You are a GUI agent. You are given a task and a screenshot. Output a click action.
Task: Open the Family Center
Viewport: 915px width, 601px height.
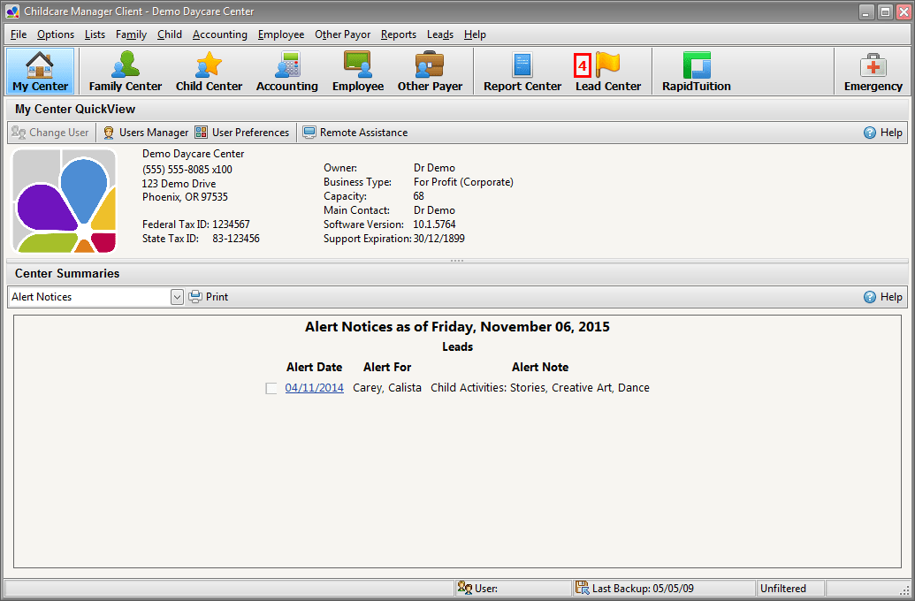tap(125, 72)
